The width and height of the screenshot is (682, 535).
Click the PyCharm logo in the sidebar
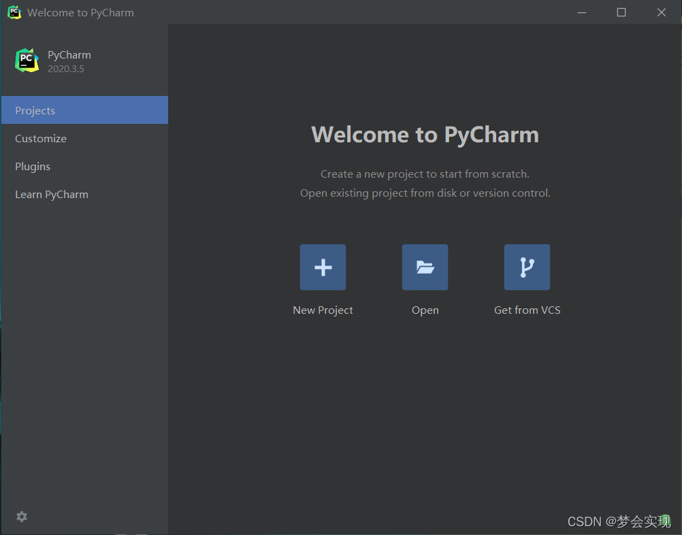coord(27,61)
